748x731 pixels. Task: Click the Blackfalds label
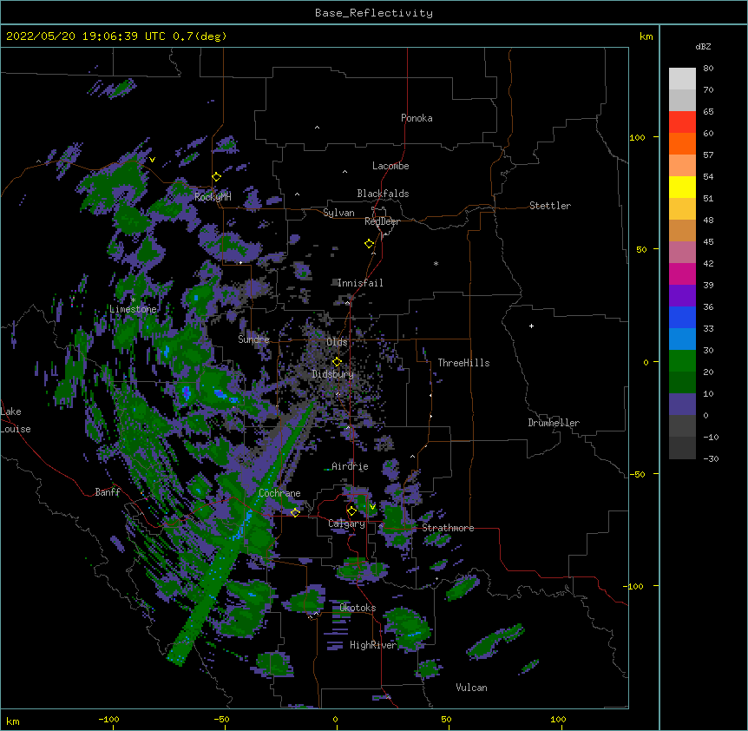point(383,194)
